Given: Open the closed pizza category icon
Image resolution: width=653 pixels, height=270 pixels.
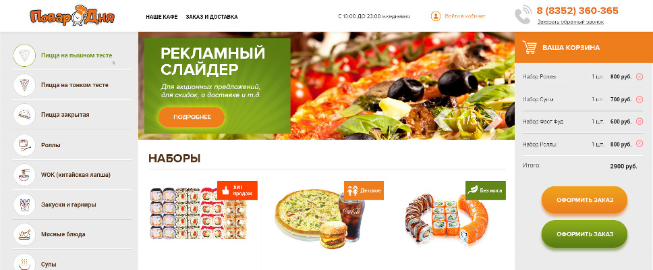Looking at the screenshot, I should point(24,115).
